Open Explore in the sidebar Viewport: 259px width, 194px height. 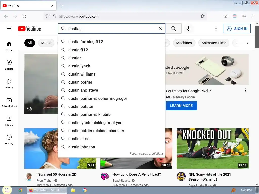pyautogui.click(x=9, y=65)
